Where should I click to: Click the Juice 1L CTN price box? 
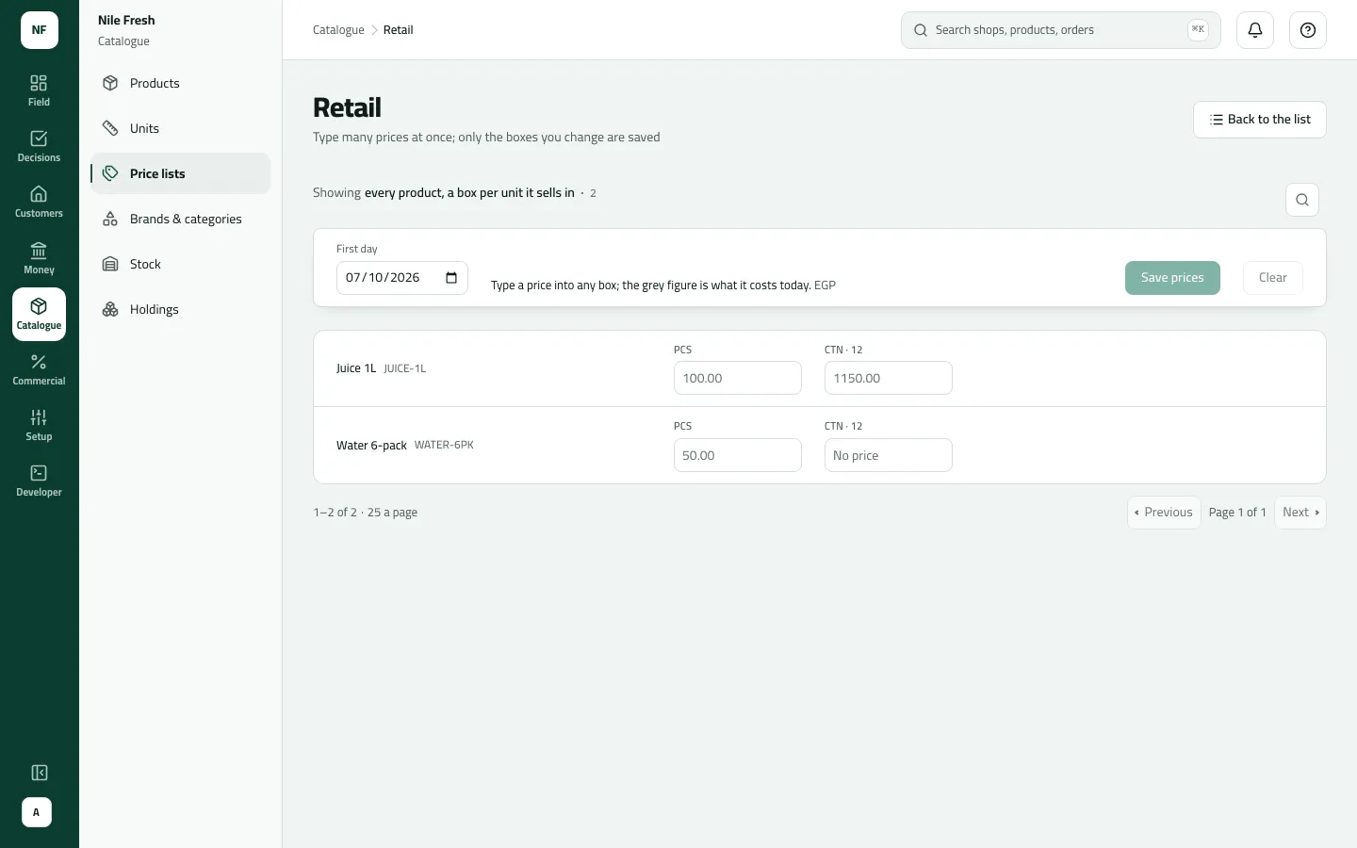click(x=889, y=378)
